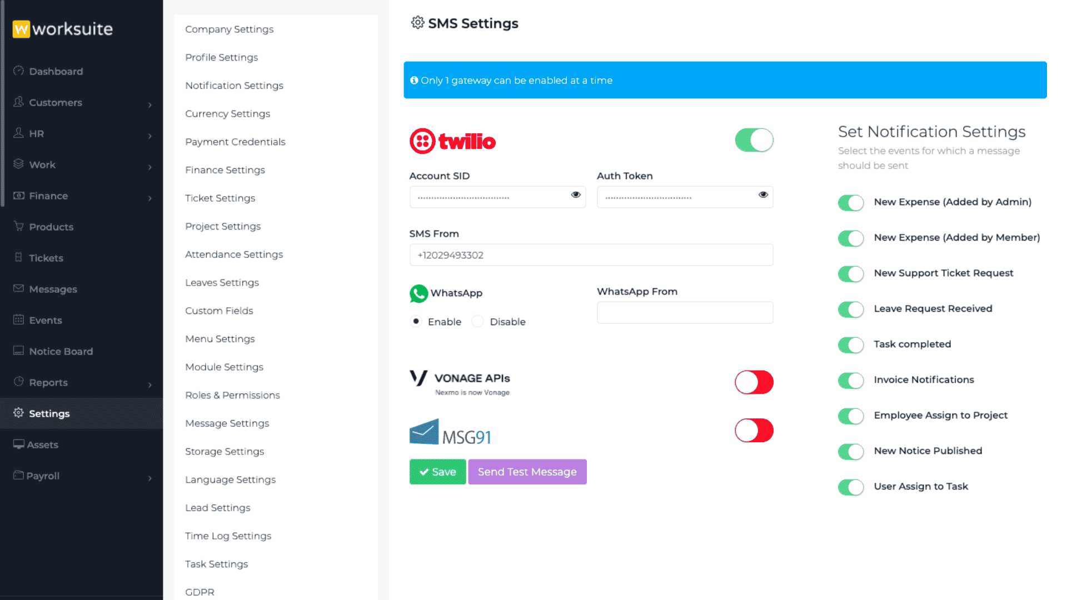Open Payment Credentials

235,142
